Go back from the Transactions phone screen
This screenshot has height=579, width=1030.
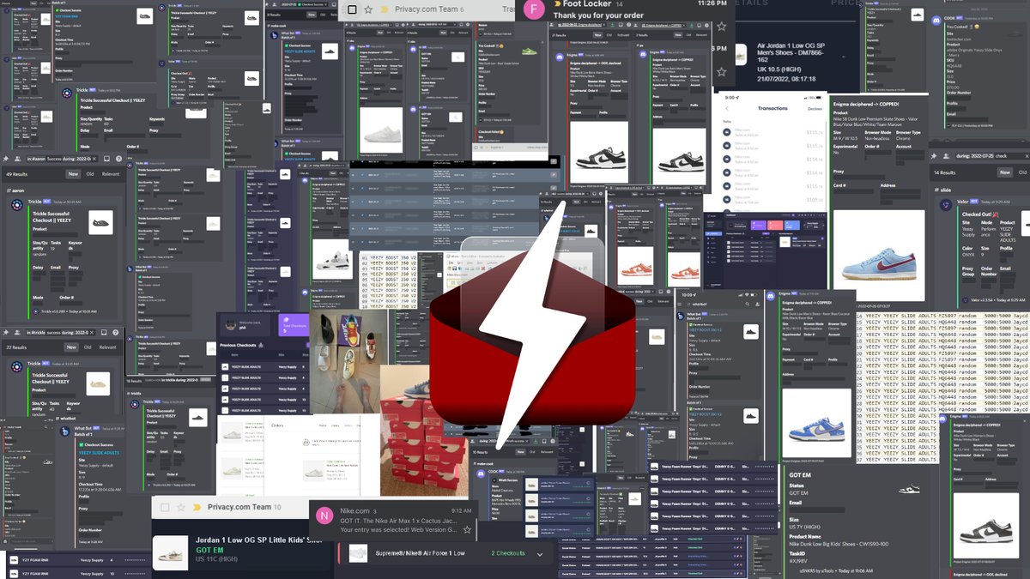click(727, 108)
